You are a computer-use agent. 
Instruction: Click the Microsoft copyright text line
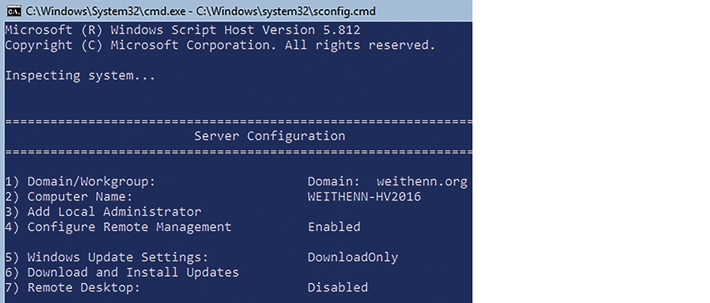coord(220,45)
